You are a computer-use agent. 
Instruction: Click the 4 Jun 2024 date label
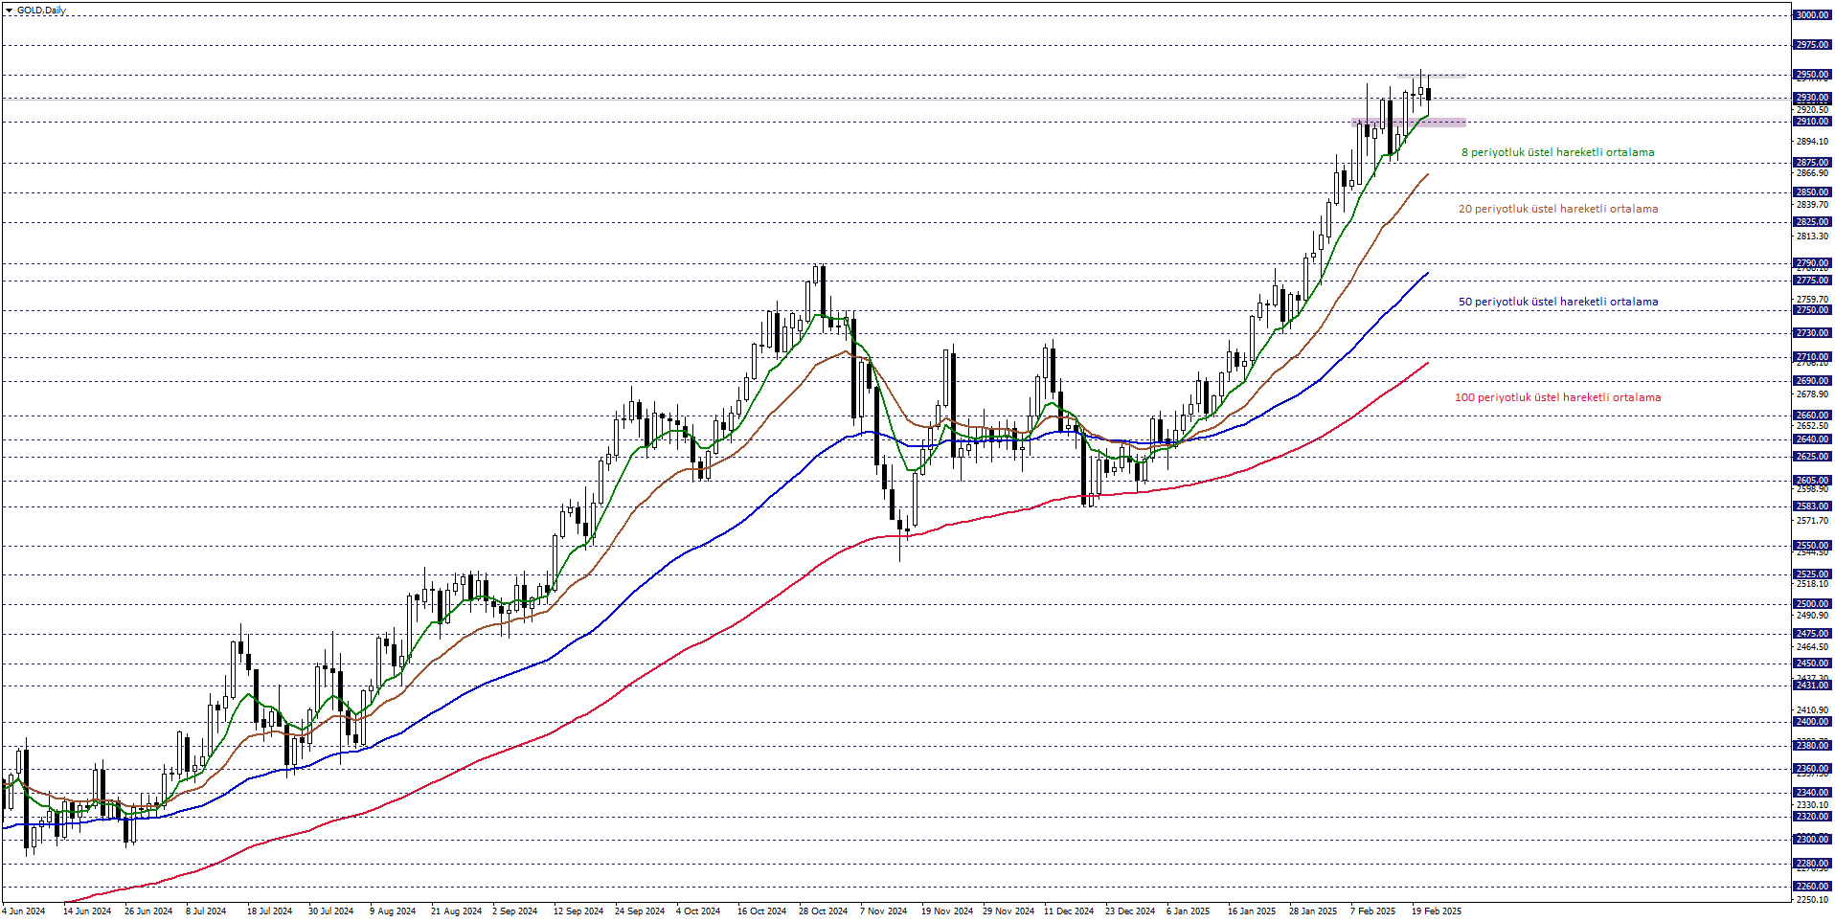24,911
